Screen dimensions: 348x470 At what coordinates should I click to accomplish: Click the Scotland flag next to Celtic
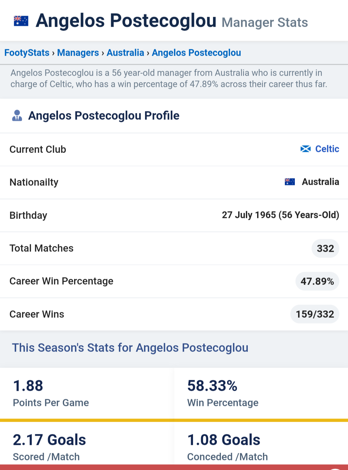[305, 149]
